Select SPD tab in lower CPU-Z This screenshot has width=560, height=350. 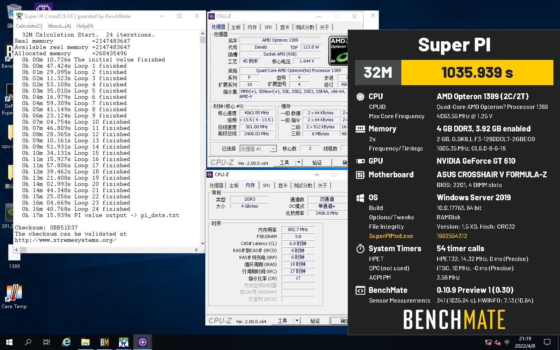[x=266, y=185]
